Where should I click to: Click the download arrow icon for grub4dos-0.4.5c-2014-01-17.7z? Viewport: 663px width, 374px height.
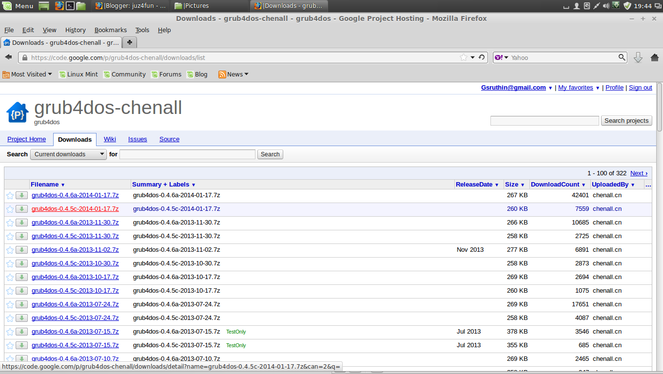pyautogui.click(x=21, y=209)
